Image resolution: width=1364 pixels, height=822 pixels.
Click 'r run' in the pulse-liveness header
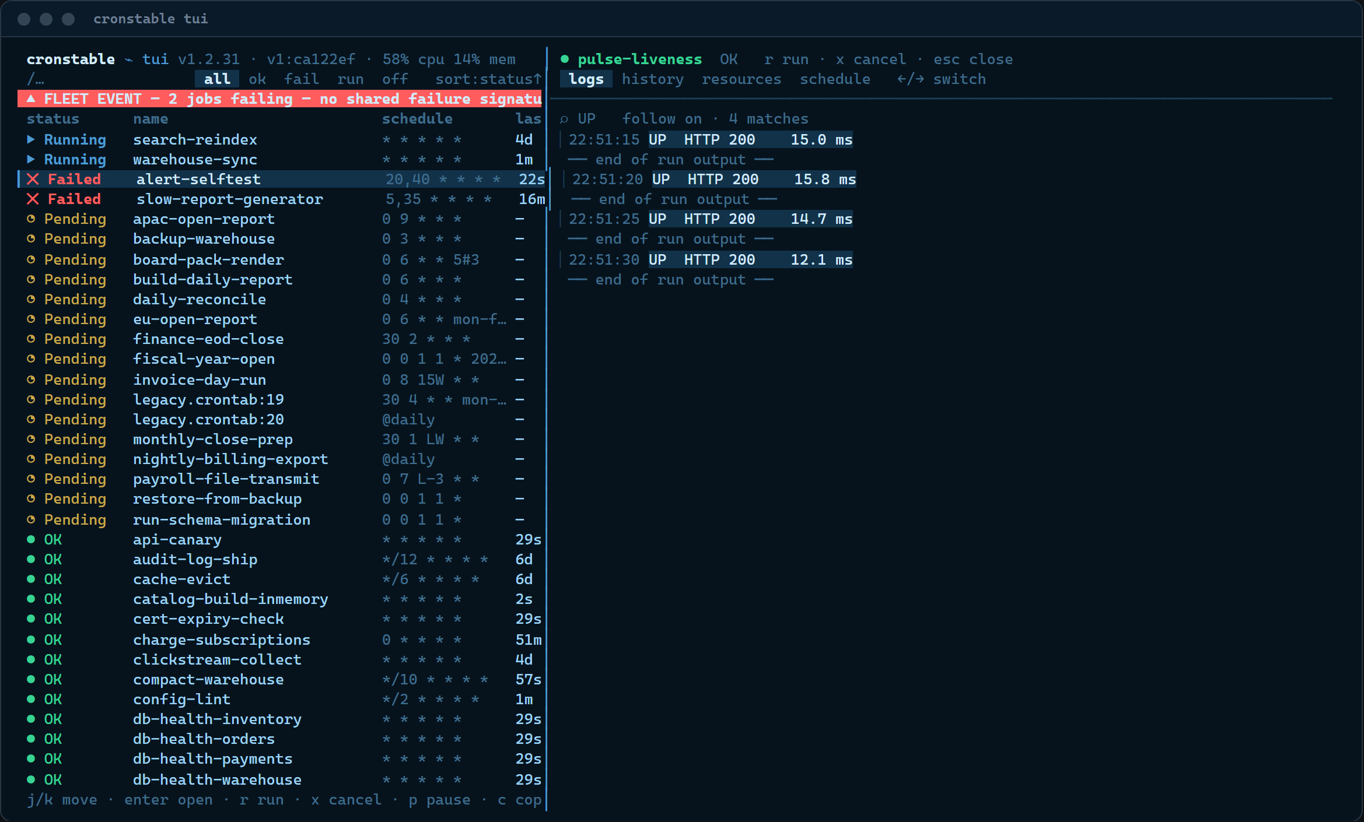pos(786,59)
